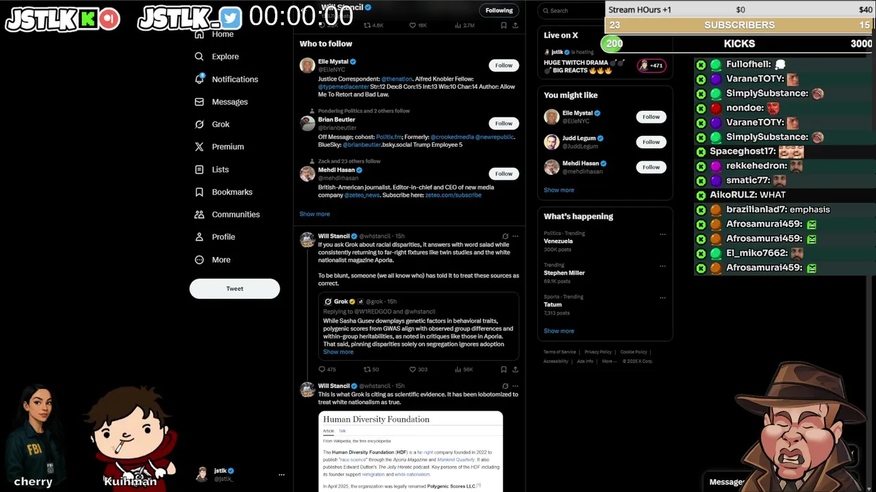Open Elie Mystal avatar in Who to follow

(x=307, y=66)
